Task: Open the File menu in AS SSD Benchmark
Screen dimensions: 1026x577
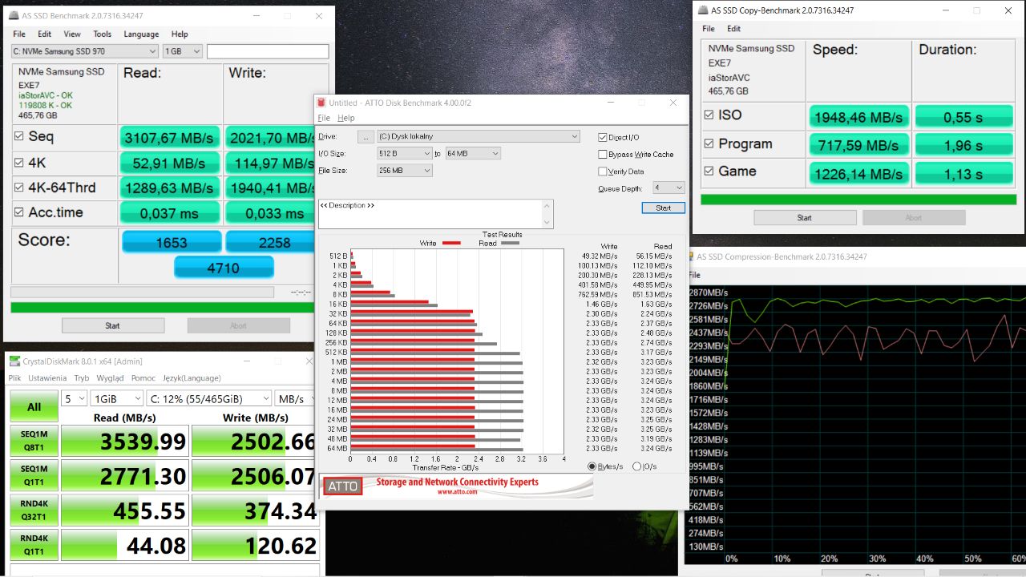Action: (19, 34)
